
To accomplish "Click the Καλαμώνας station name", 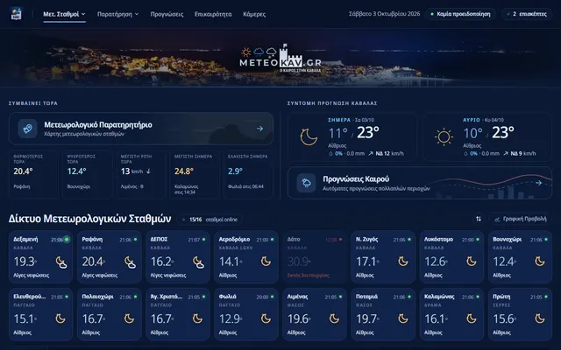I will tap(439, 297).
